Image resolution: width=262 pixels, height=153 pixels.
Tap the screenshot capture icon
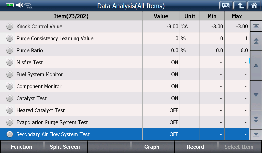point(226,6)
